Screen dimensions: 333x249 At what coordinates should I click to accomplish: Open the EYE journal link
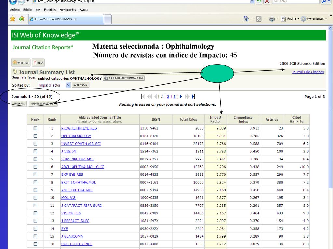coord(65,229)
